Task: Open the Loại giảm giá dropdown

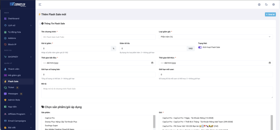Action: point(216,37)
